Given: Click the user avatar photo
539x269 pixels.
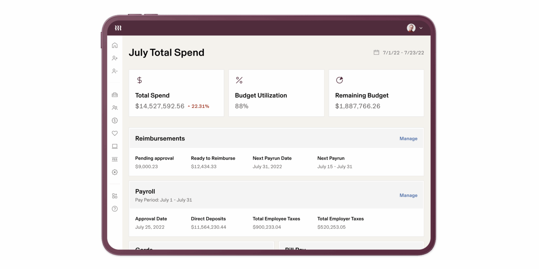Looking at the screenshot, I should pyautogui.click(x=411, y=28).
